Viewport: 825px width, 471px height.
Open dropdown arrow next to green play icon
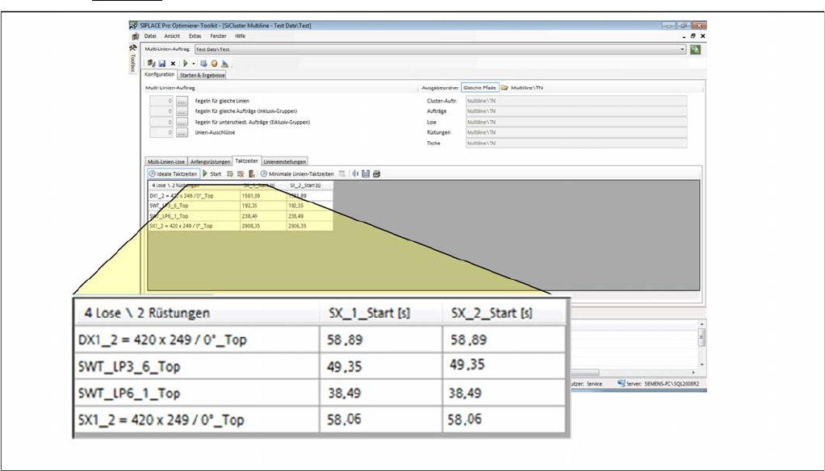pos(193,63)
